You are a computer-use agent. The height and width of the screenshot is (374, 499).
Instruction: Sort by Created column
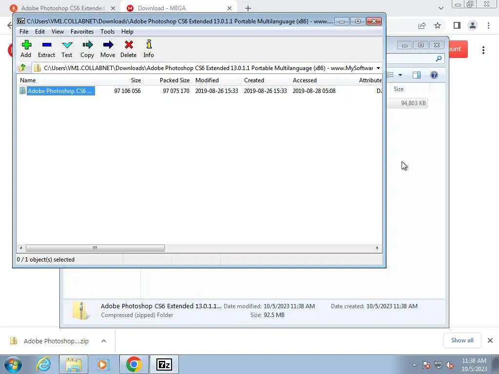click(x=266, y=80)
